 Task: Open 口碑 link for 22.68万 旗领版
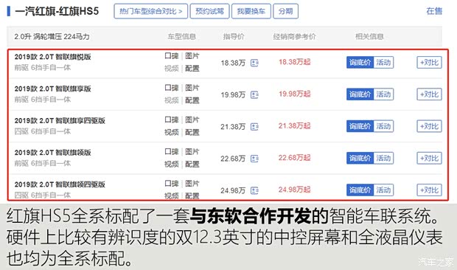(172, 151)
